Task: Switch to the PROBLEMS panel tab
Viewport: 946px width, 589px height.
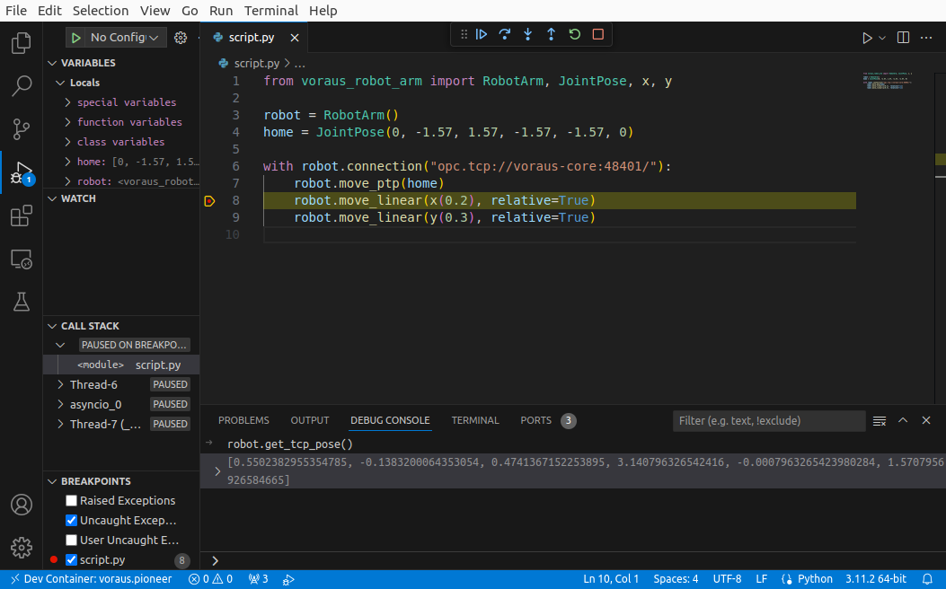Action: tap(243, 420)
